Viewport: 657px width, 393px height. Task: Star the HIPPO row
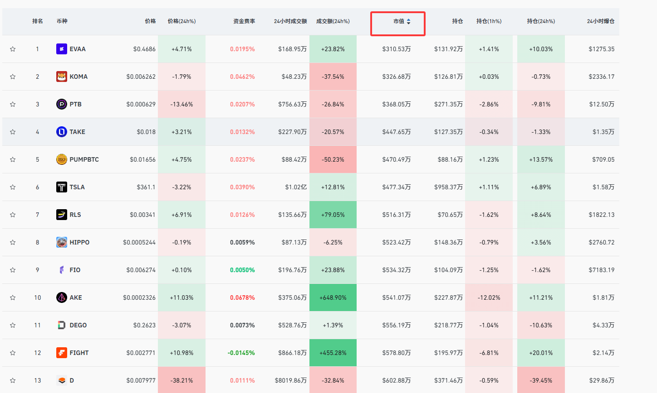point(13,242)
